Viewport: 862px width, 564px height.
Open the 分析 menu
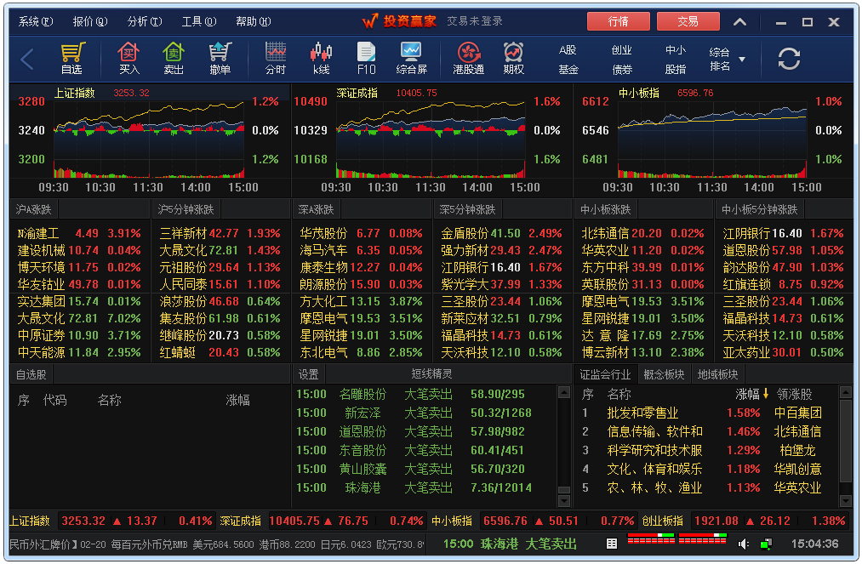145,21
